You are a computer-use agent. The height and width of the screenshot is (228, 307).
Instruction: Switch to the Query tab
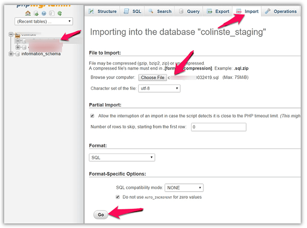click(x=189, y=11)
